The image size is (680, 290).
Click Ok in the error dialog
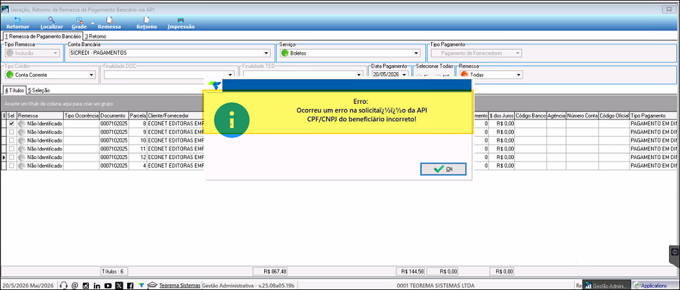coord(443,169)
